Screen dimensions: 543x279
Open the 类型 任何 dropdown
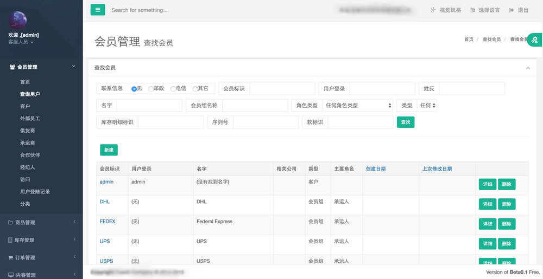tap(427, 106)
